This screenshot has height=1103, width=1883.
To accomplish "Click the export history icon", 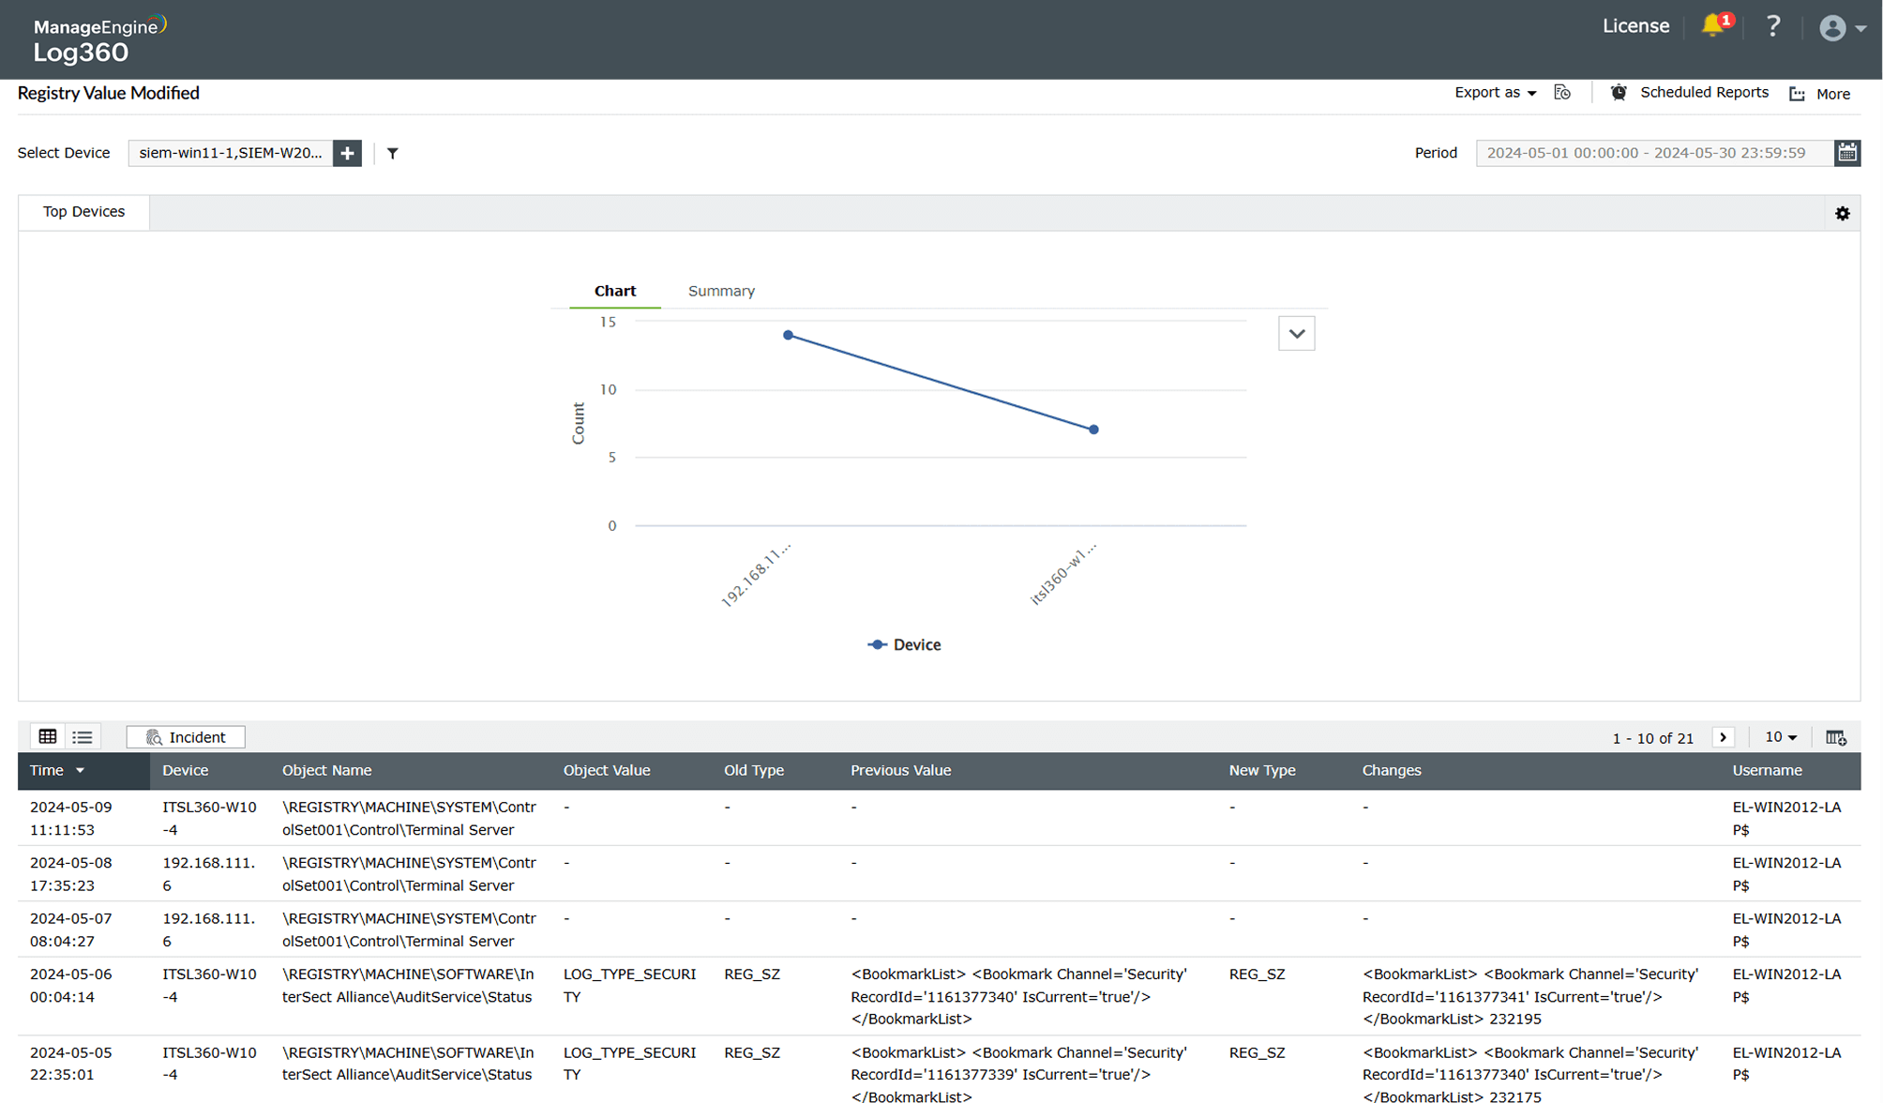I will (x=1562, y=93).
